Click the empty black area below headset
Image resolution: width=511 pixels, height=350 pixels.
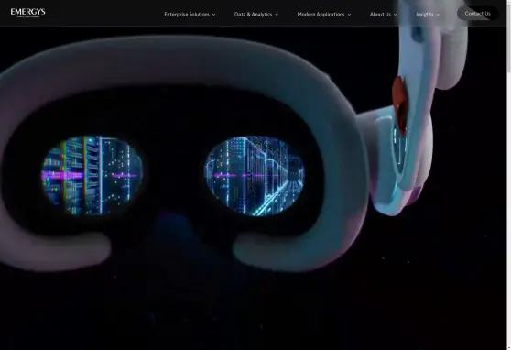coord(255,313)
